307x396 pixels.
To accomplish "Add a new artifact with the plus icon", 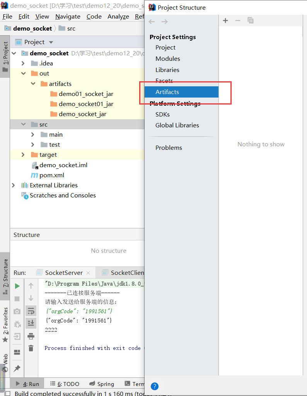I will click(x=225, y=21).
